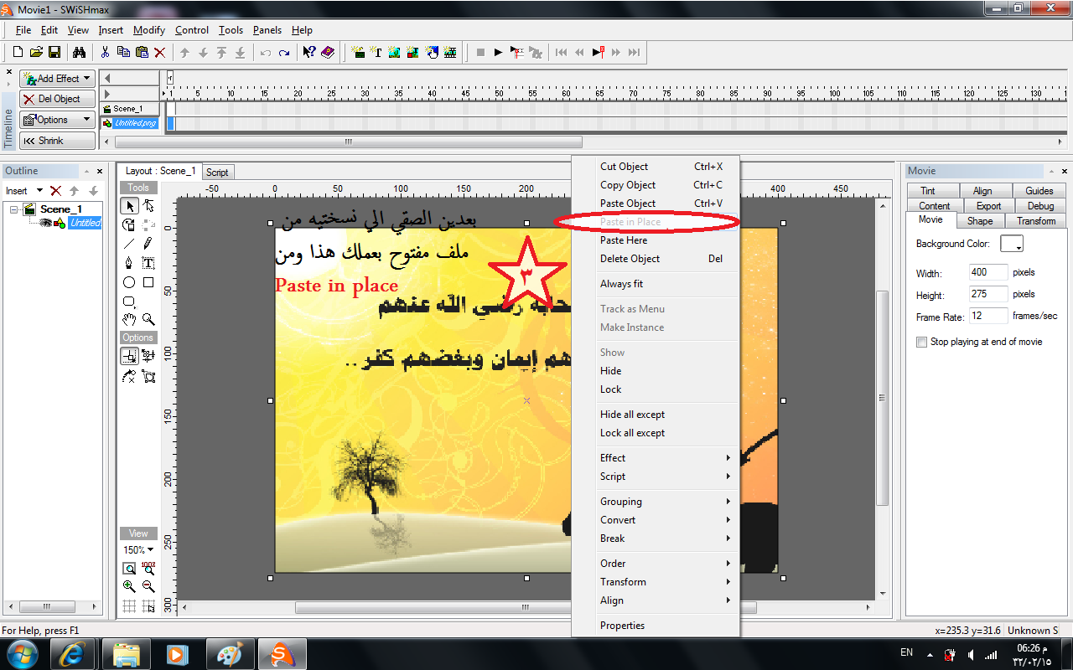The width and height of the screenshot is (1073, 670).
Task: Switch to the Transform tab
Action: click(1036, 221)
